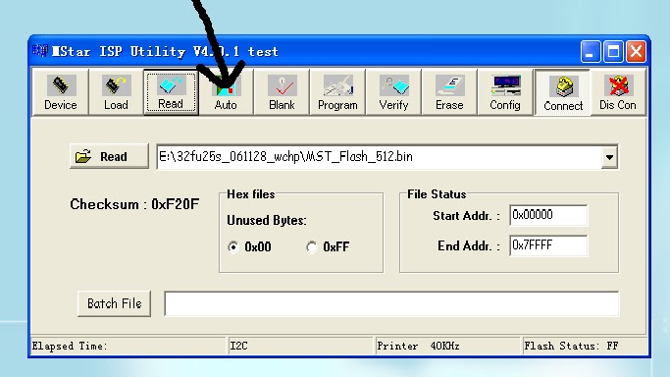Click the empty Batch File text field

click(391, 304)
